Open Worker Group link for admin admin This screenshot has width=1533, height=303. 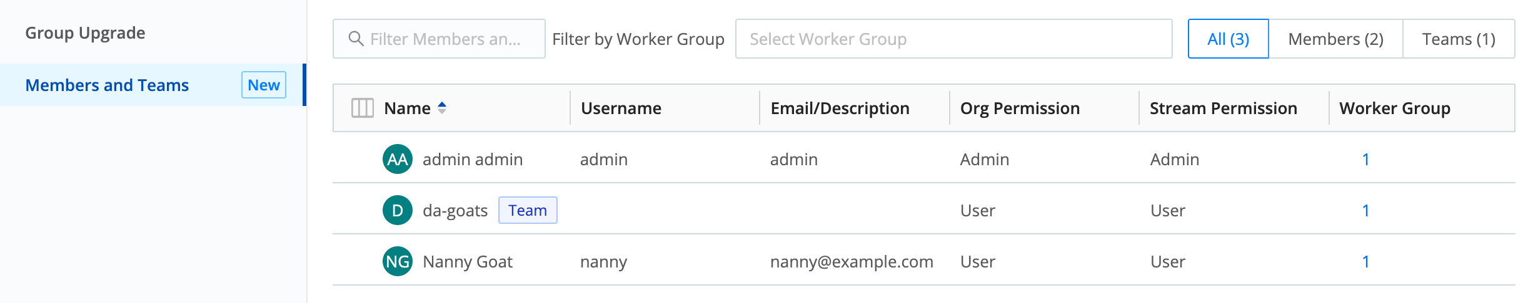click(1365, 159)
